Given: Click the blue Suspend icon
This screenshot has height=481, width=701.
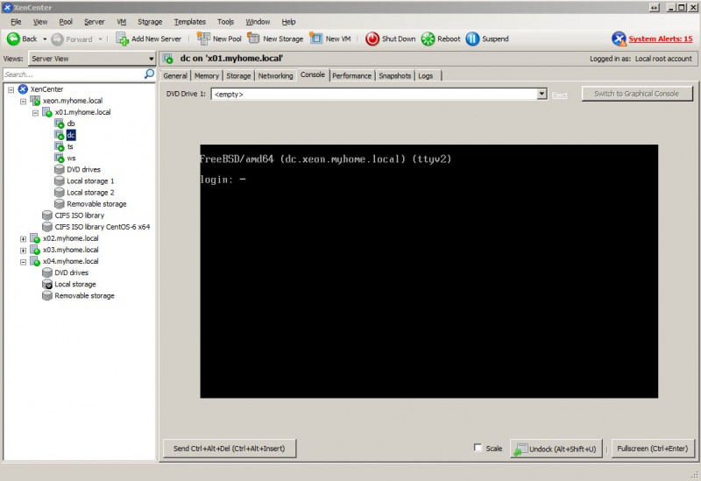Looking at the screenshot, I should 472,39.
